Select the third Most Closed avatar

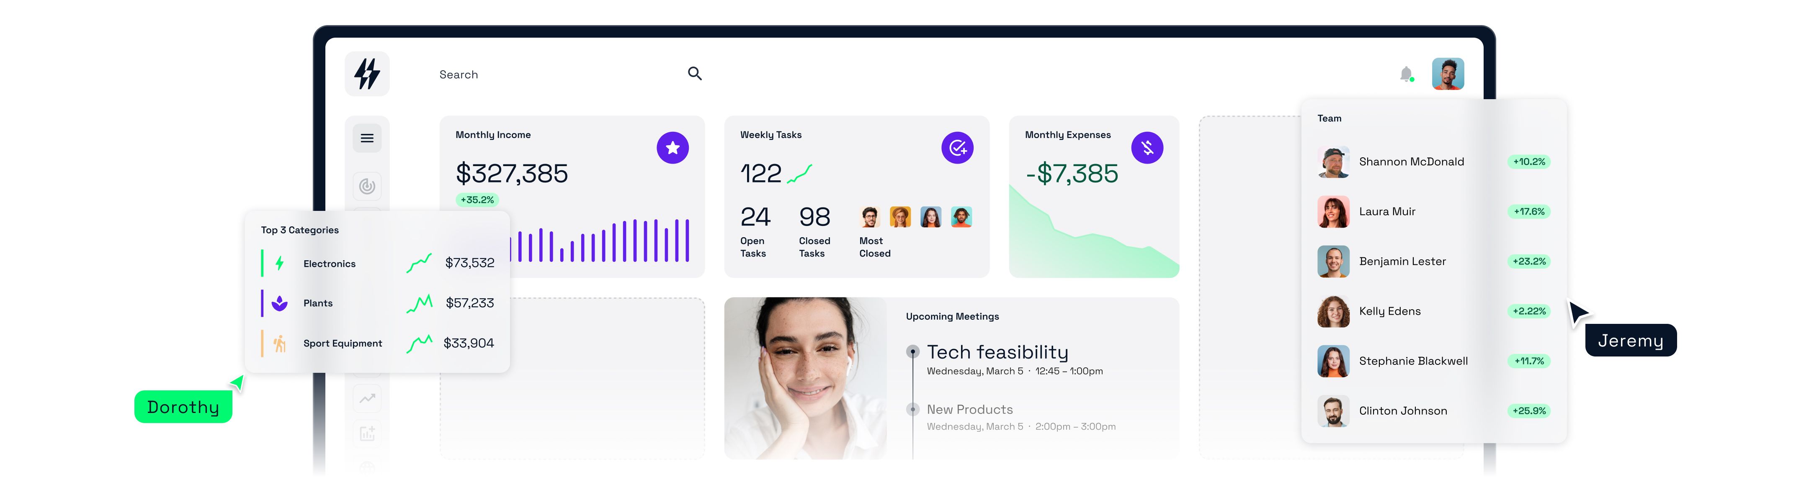pos(930,217)
